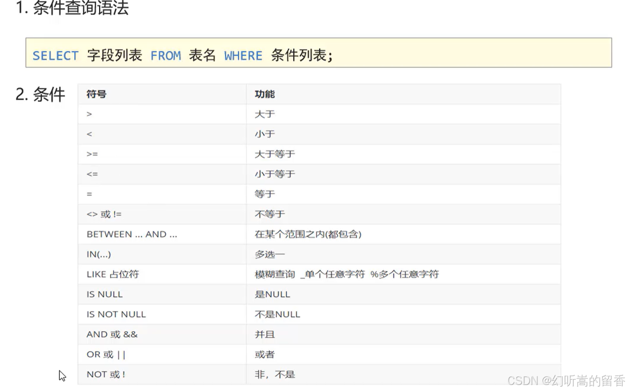Click the FROM keyword in the code box

166,56
